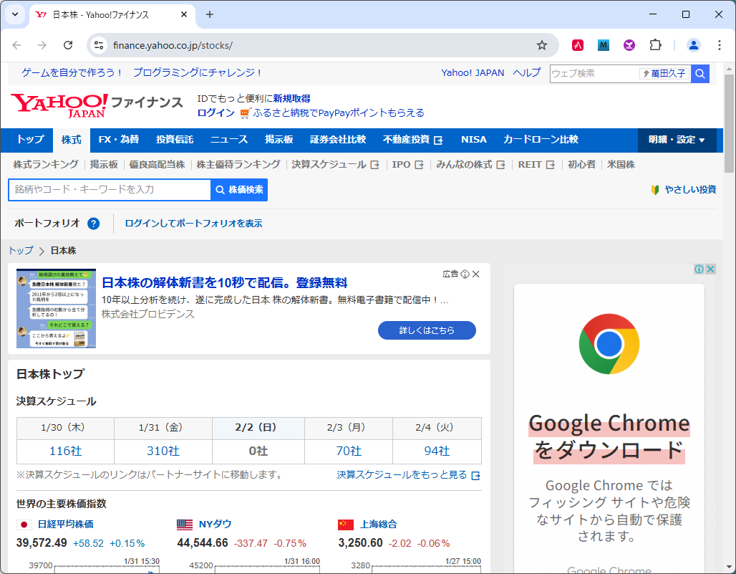The width and height of the screenshot is (736, 574).
Task: Open the purple round extension icon
Action: point(629,45)
